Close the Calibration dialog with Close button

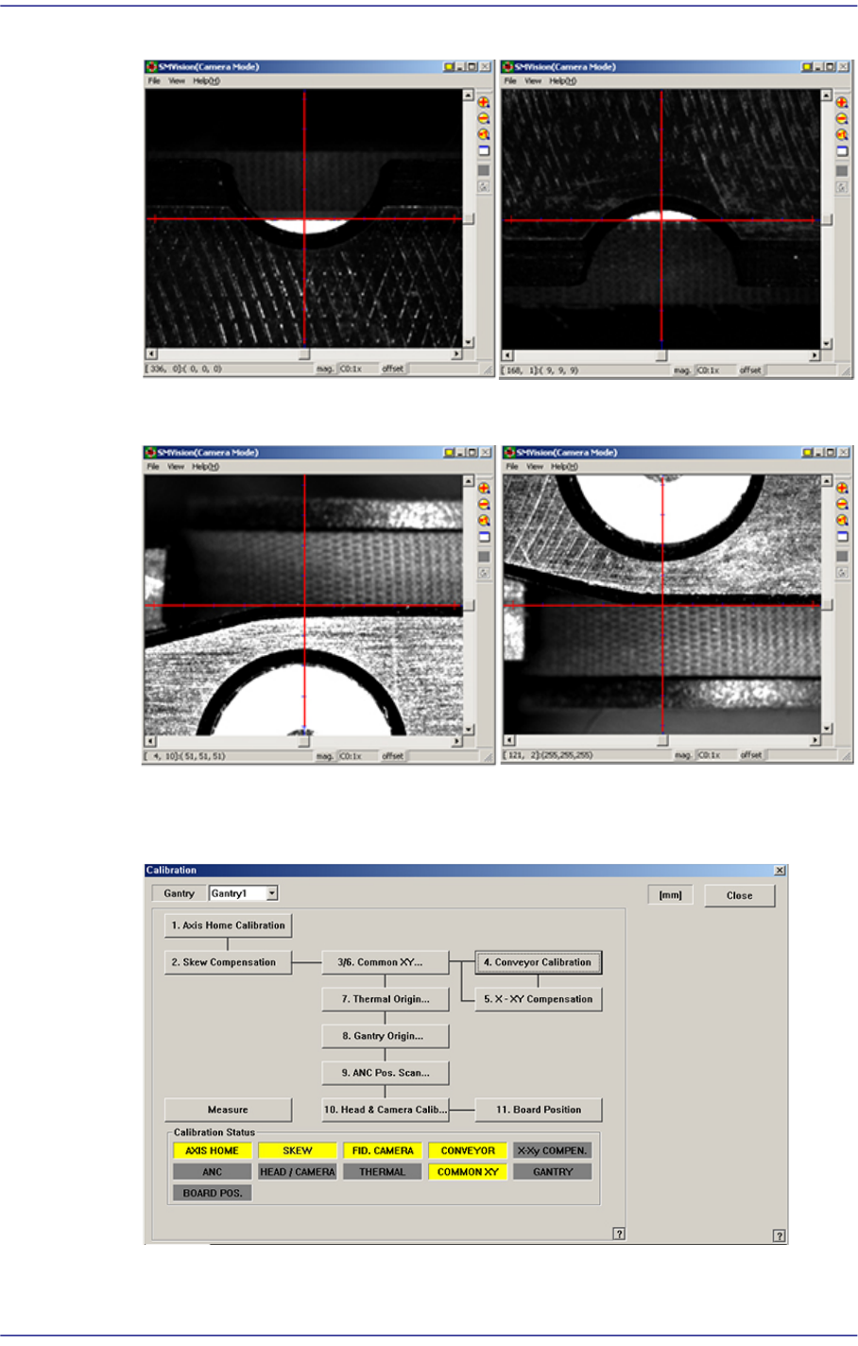point(739,895)
